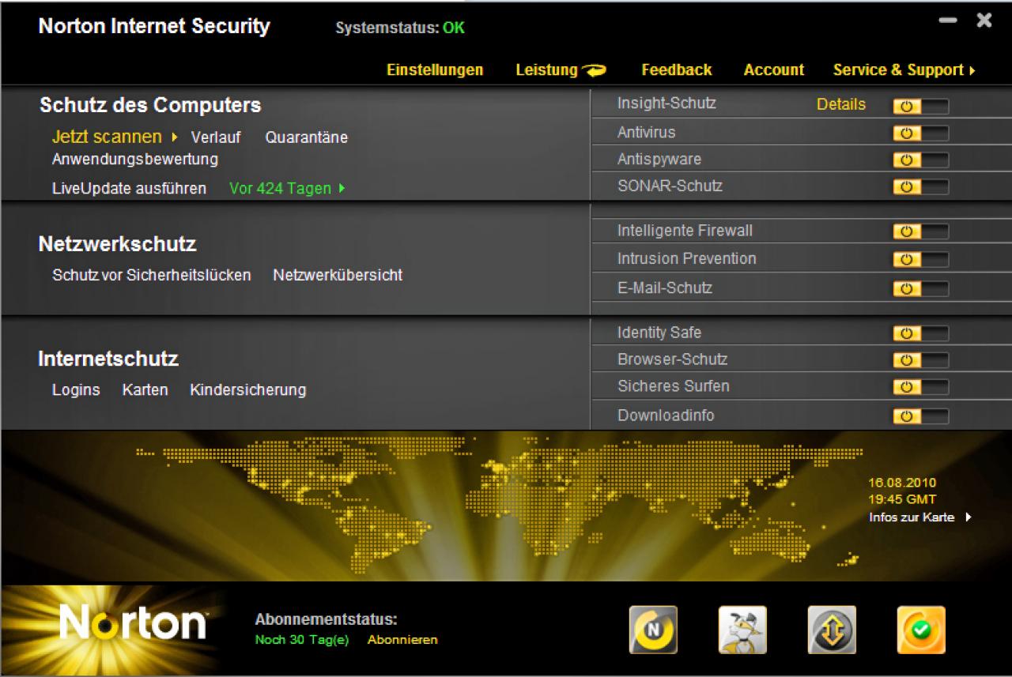Screen dimensions: 1012x677
Task: Click the Identity Safe label
Action: pos(659,333)
